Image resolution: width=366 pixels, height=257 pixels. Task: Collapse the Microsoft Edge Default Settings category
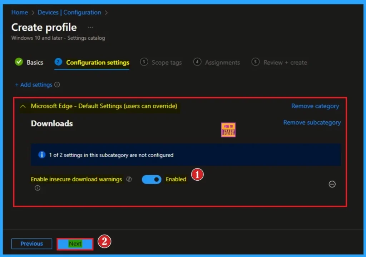23,106
